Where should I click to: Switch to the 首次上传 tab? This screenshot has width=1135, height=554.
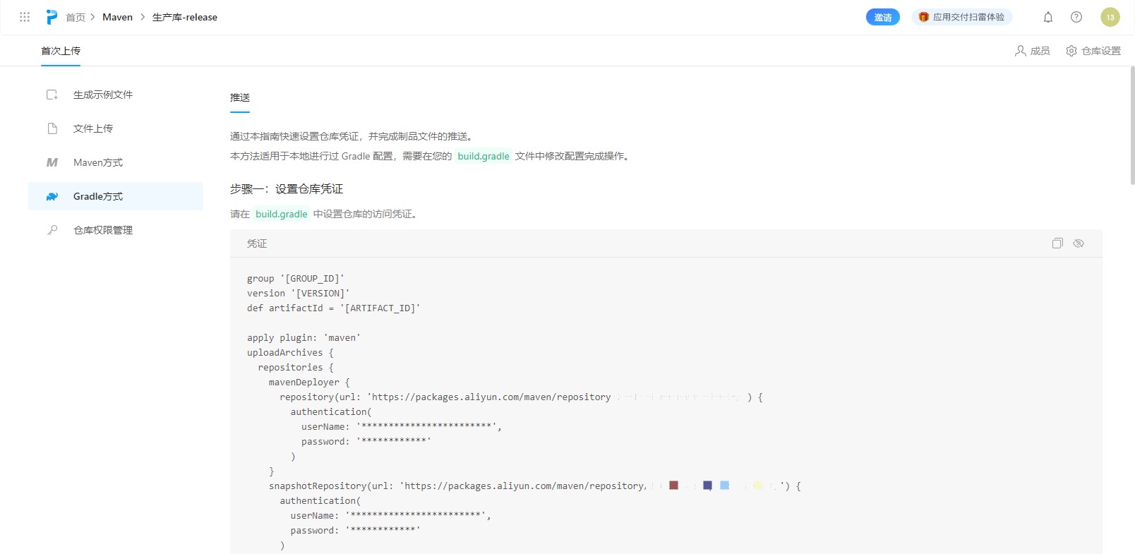coord(61,51)
